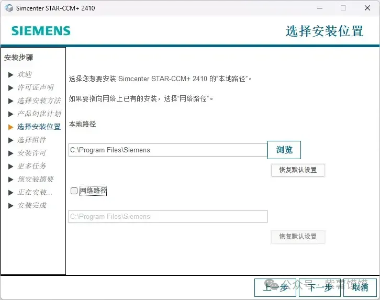Click the arrow icon beside 安装许可
380x300 pixels.
point(11,153)
